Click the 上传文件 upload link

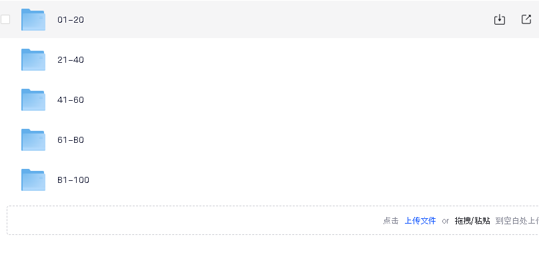[x=420, y=221]
